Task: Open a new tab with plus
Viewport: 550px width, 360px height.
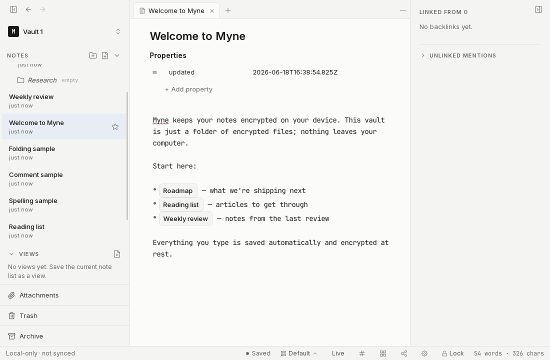Action: pyautogui.click(x=228, y=10)
